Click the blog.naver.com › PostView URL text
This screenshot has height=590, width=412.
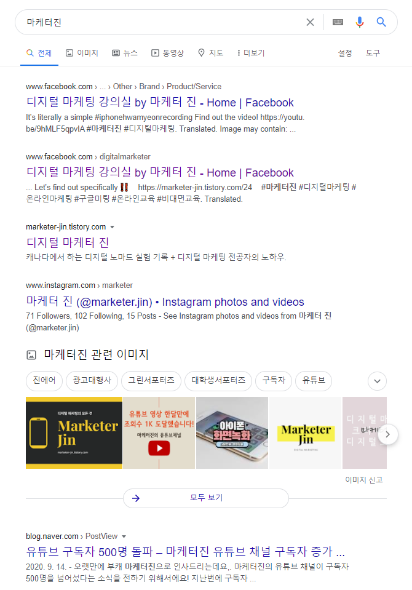pyautogui.click(x=71, y=536)
